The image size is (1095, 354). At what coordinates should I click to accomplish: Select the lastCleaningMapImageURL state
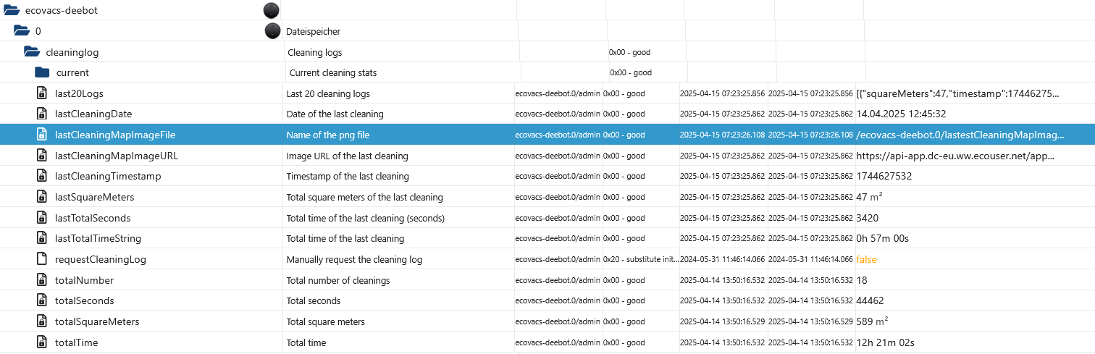click(x=116, y=156)
